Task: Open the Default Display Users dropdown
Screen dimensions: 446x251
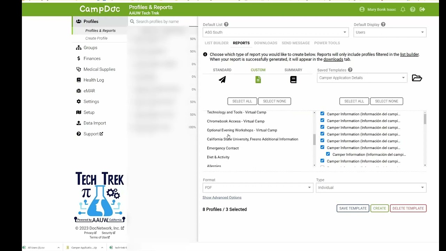Action: 390,32
